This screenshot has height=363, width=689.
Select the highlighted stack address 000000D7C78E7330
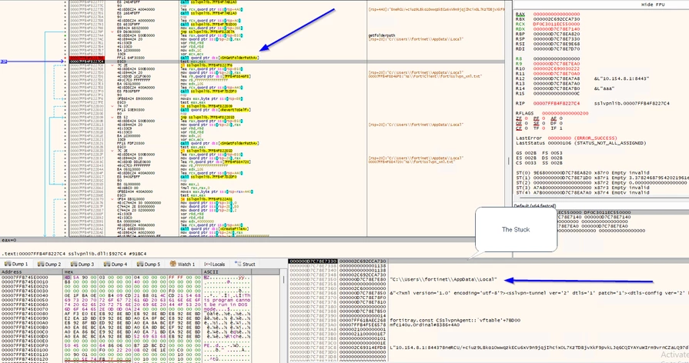coord(313,261)
